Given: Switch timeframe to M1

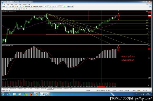Looking at the screenshot, I should (x=31, y=9).
